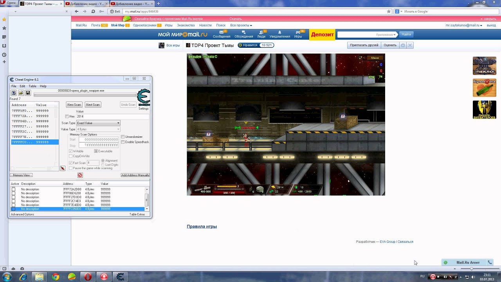Click the browser reload icon
Viewport: 501px width, 282px height.
point(93,11)
